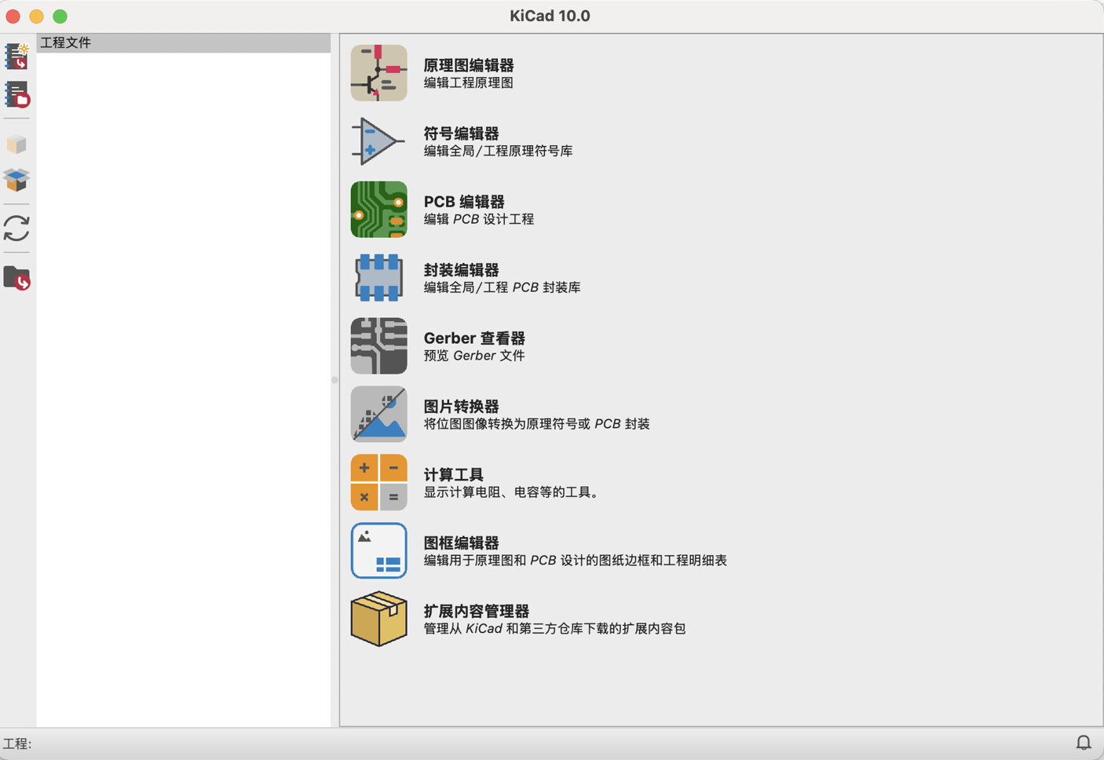Viewport: 1104px width, 760px height.
Task: Click the 计算工具 title text
Action: pyautogui.click(x=454, y=475)
